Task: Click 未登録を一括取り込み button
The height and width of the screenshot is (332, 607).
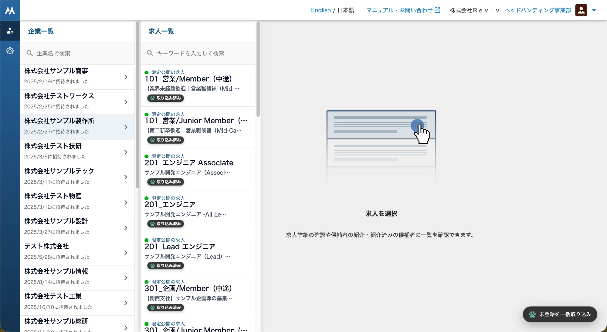Action: 560,314
